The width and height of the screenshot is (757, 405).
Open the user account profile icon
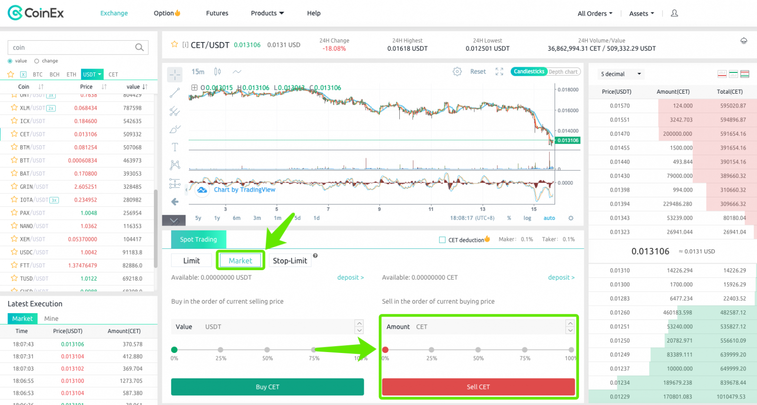674,13
